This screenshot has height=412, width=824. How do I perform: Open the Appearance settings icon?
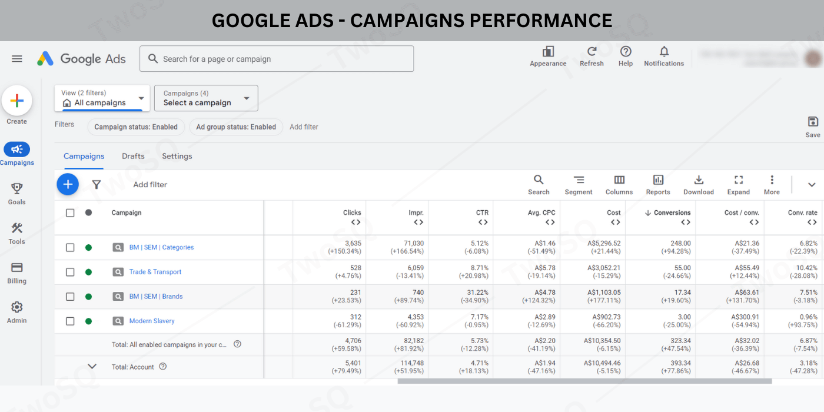(548, 52)
